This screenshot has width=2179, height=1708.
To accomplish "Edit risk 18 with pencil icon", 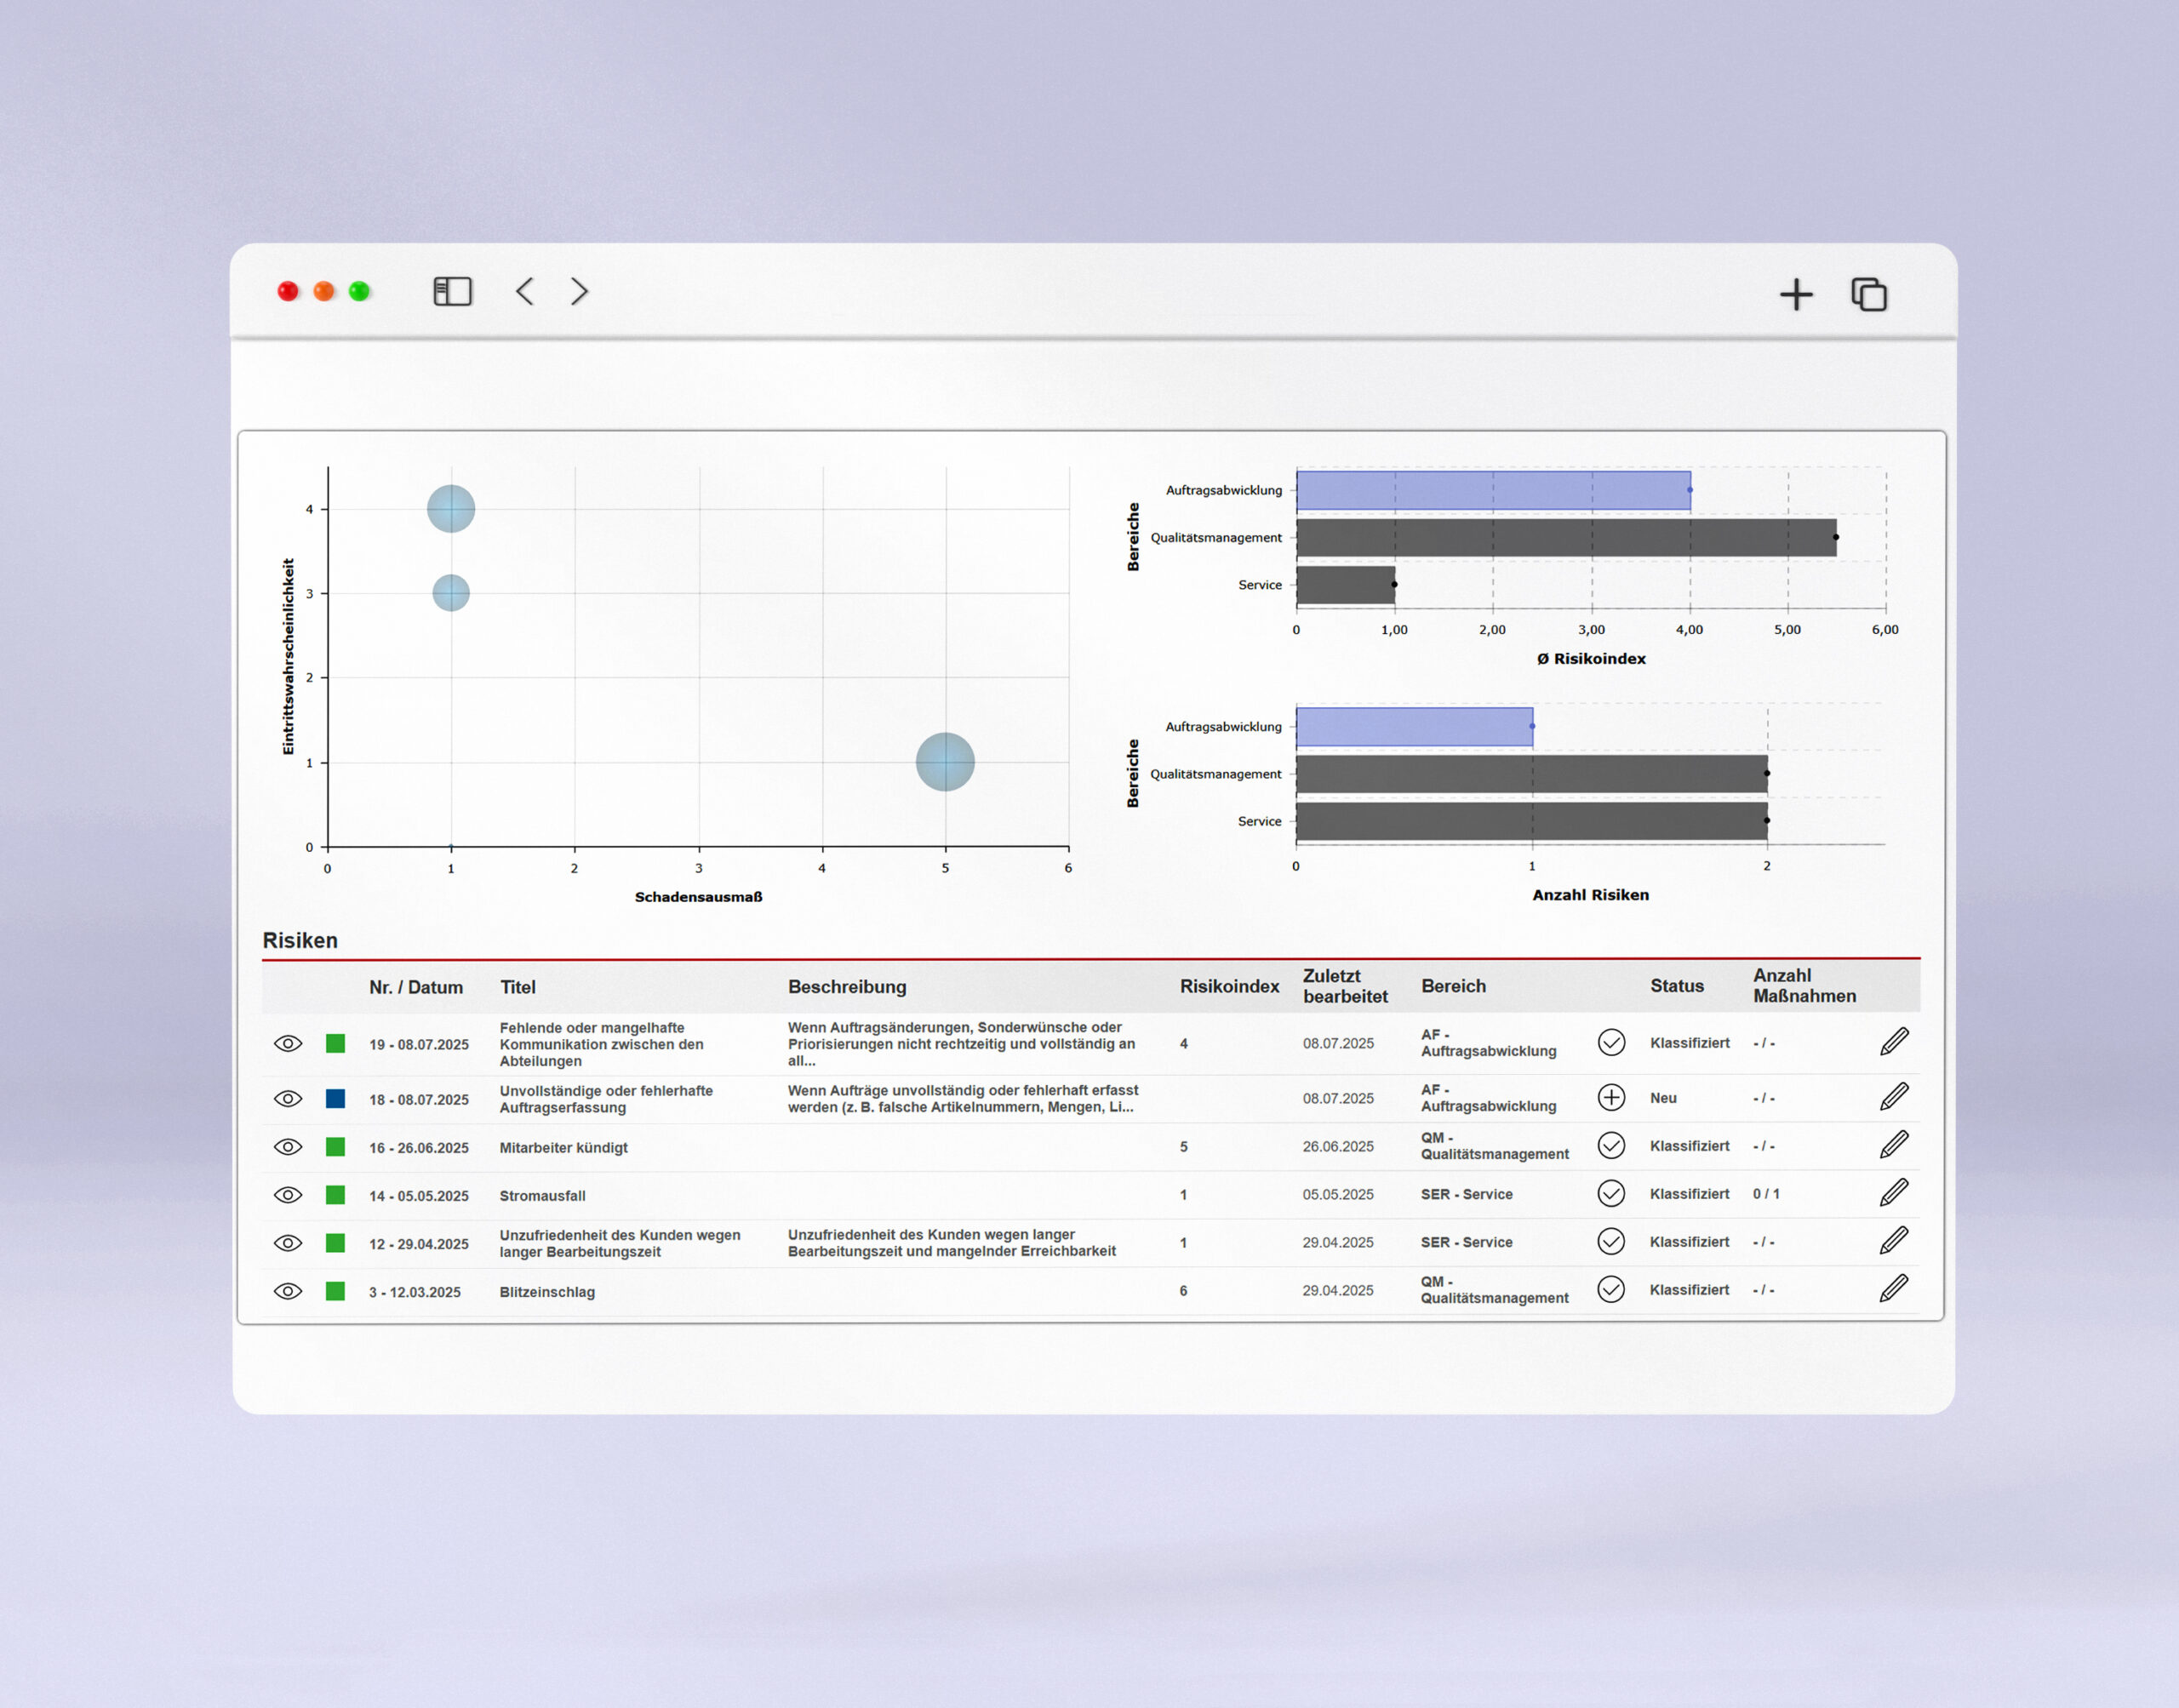I will click(x=1894, y=1096).
